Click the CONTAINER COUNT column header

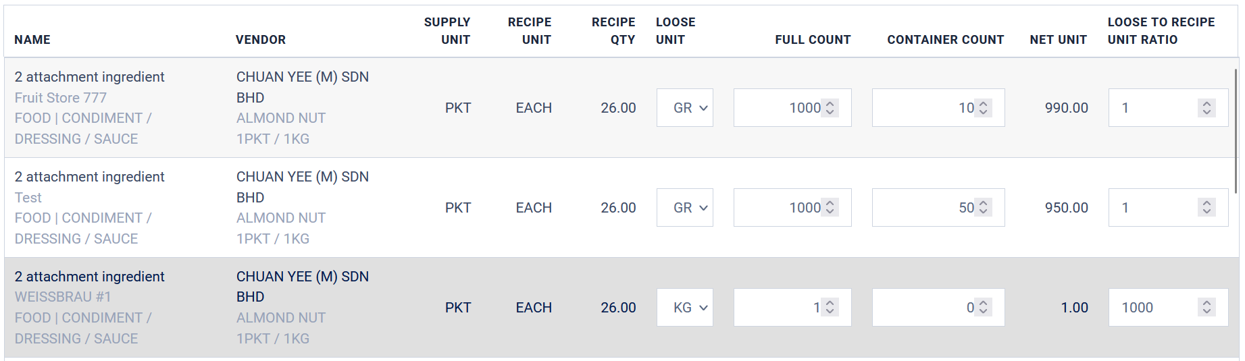coord(945,40)
